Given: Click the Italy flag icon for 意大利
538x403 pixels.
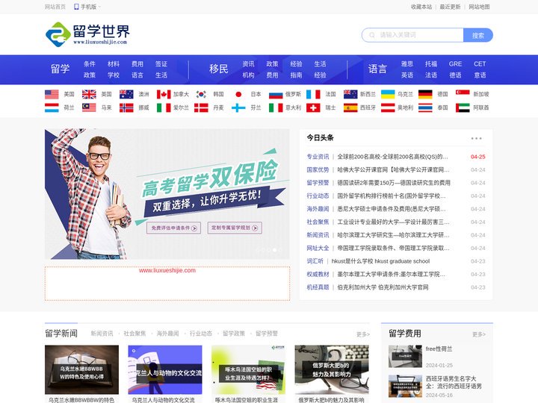Looking at the screenshot, I should (276, 107).
